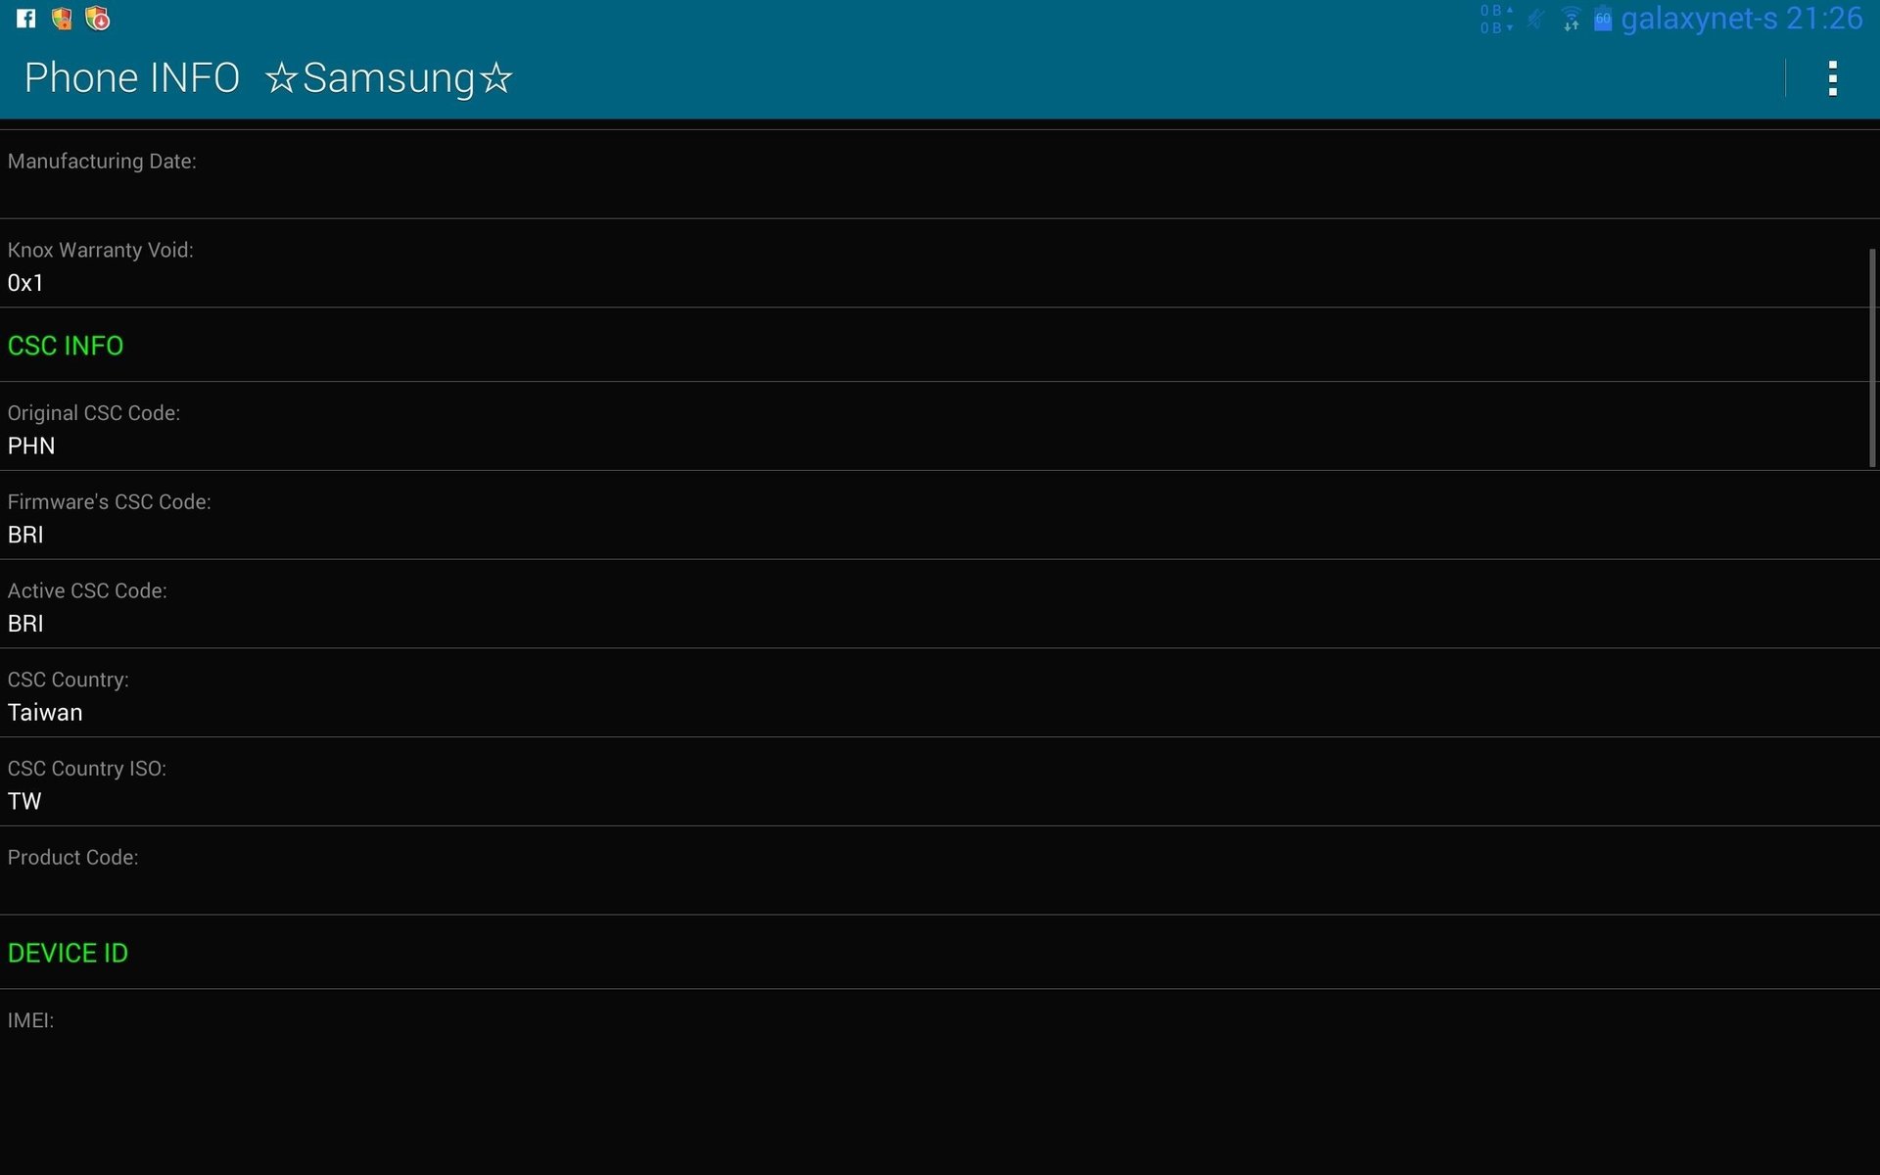Viewport: 1880px width, 1175px height.
Task: Select the CSC Country Taiwan row
Action: point(940,693)
